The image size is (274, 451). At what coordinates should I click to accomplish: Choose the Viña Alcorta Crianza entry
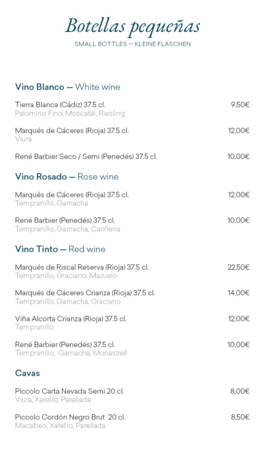(71, 319)
